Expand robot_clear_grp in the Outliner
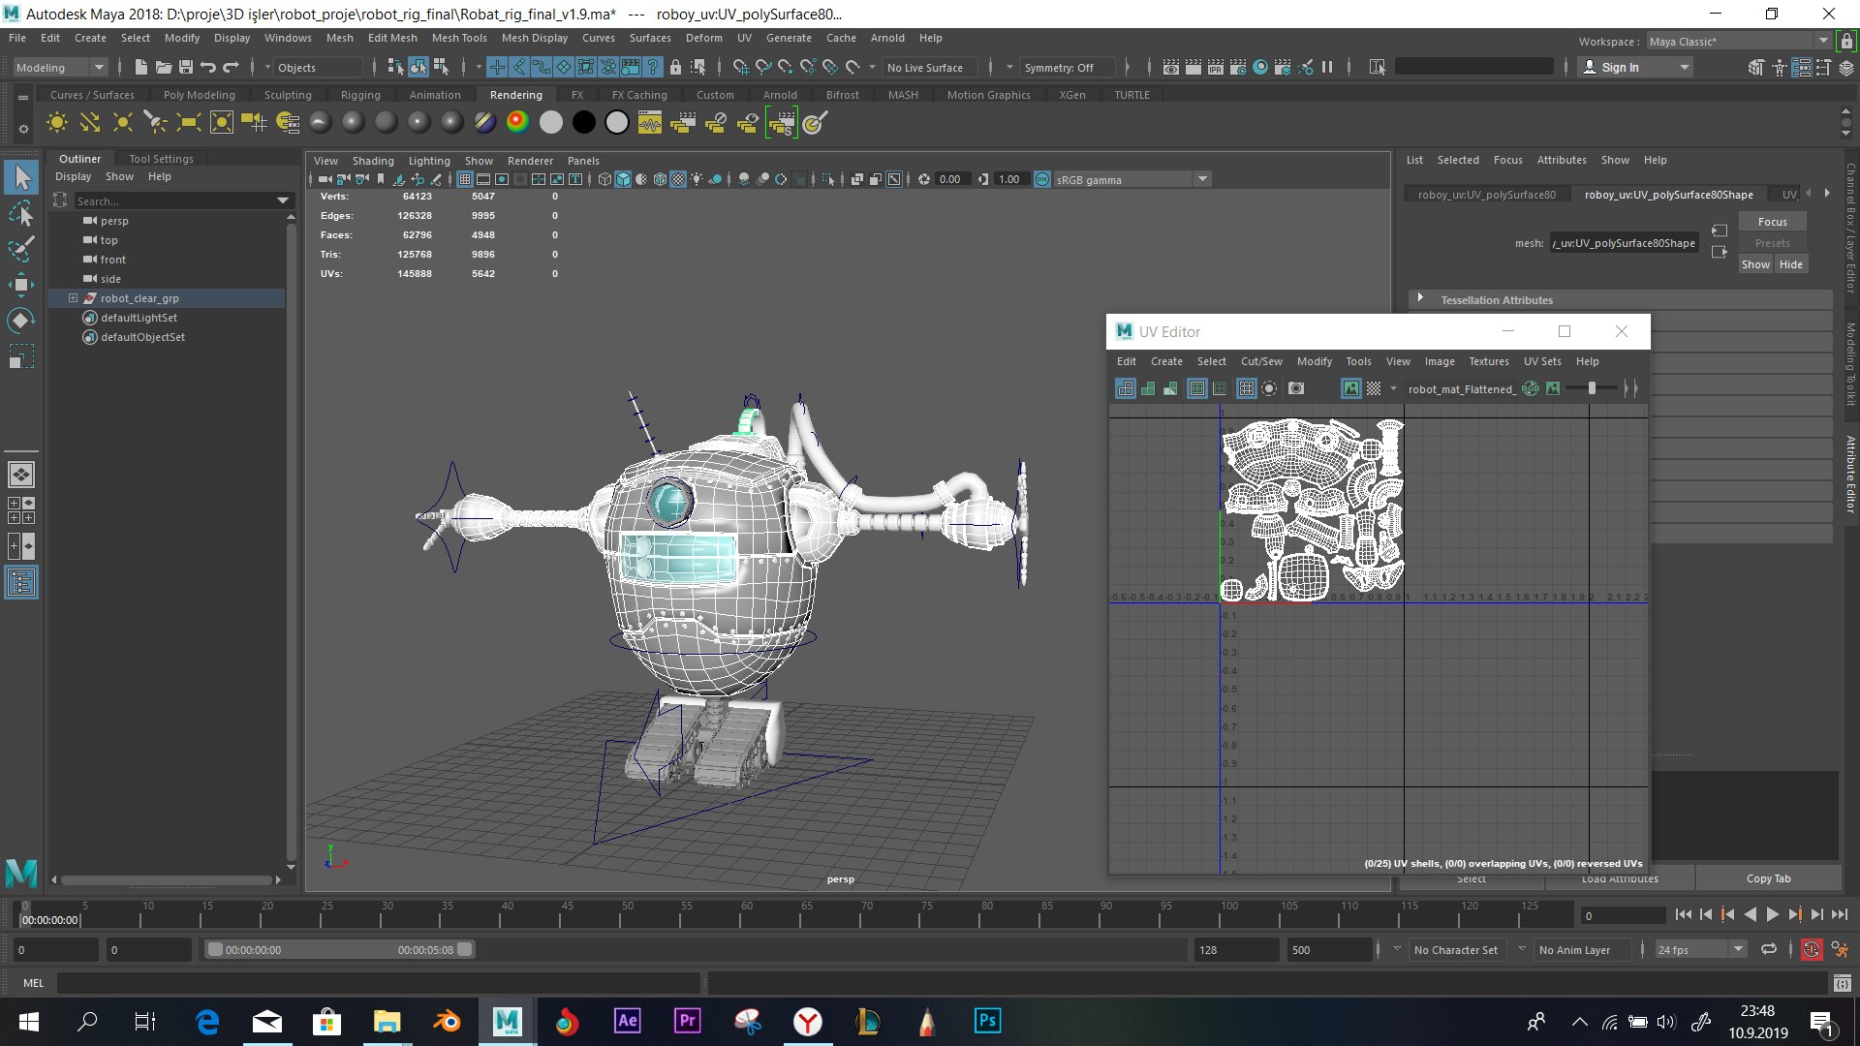The width and height of the screenshot is (1860, 1046). 73,298
